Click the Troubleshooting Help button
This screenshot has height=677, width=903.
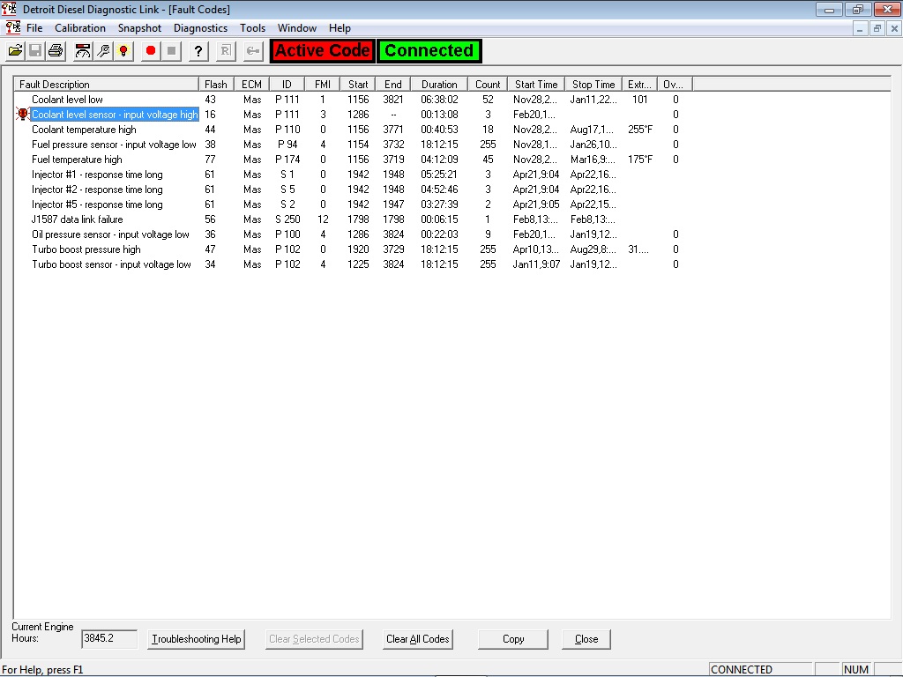click(x=198, y=639)
